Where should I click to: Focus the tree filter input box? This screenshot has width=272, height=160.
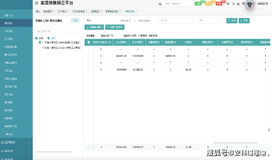point(58,31)
